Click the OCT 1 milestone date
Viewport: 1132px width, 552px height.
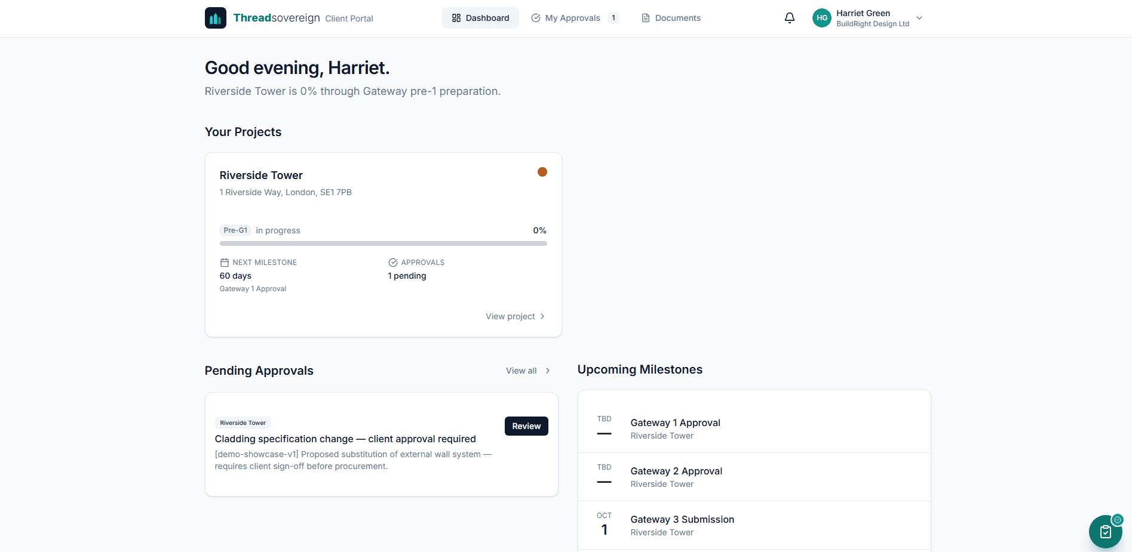tap(604, 524)
